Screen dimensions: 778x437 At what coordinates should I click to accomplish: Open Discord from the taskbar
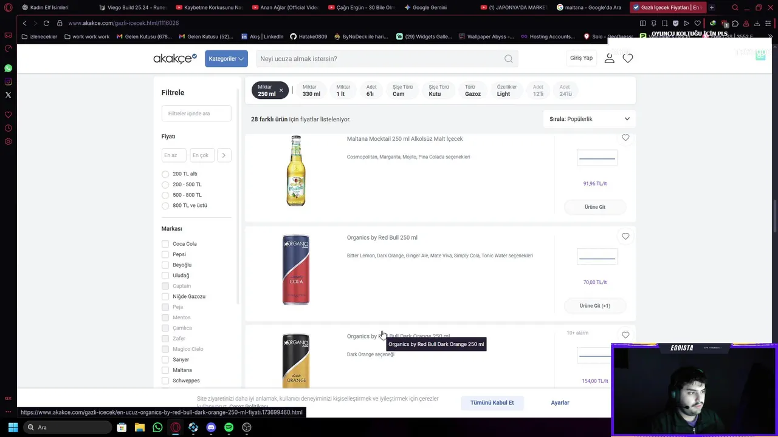pyautogui.click(x=211, y=427)
